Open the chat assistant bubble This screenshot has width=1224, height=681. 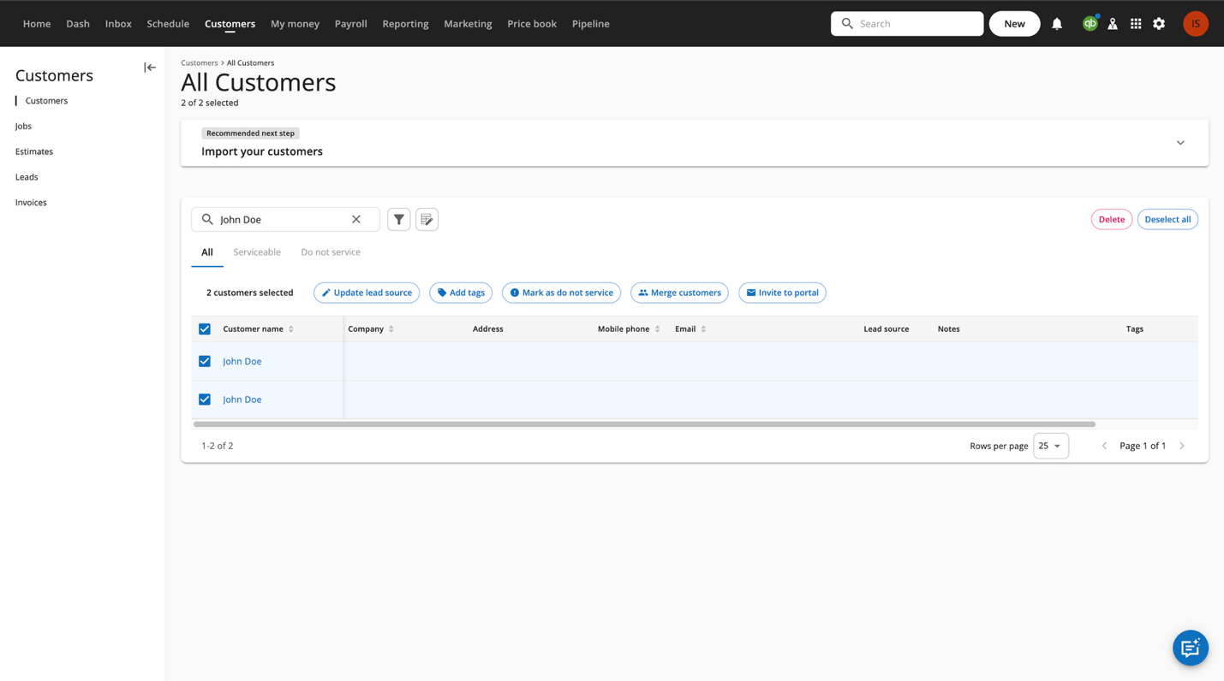(1191, 648)
